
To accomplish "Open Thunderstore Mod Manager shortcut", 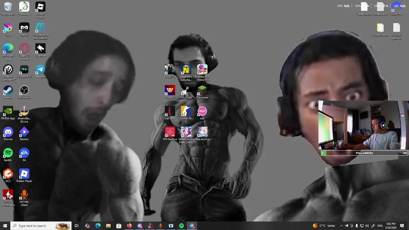I will pyautogui.click(x=40, y=31).
